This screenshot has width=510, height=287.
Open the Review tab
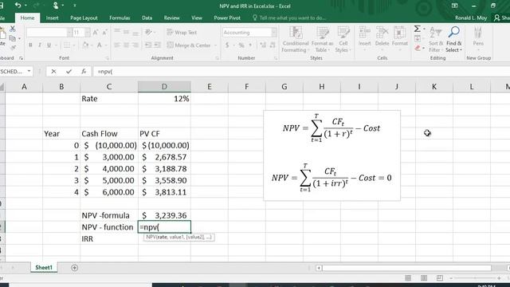coord(172,18)
